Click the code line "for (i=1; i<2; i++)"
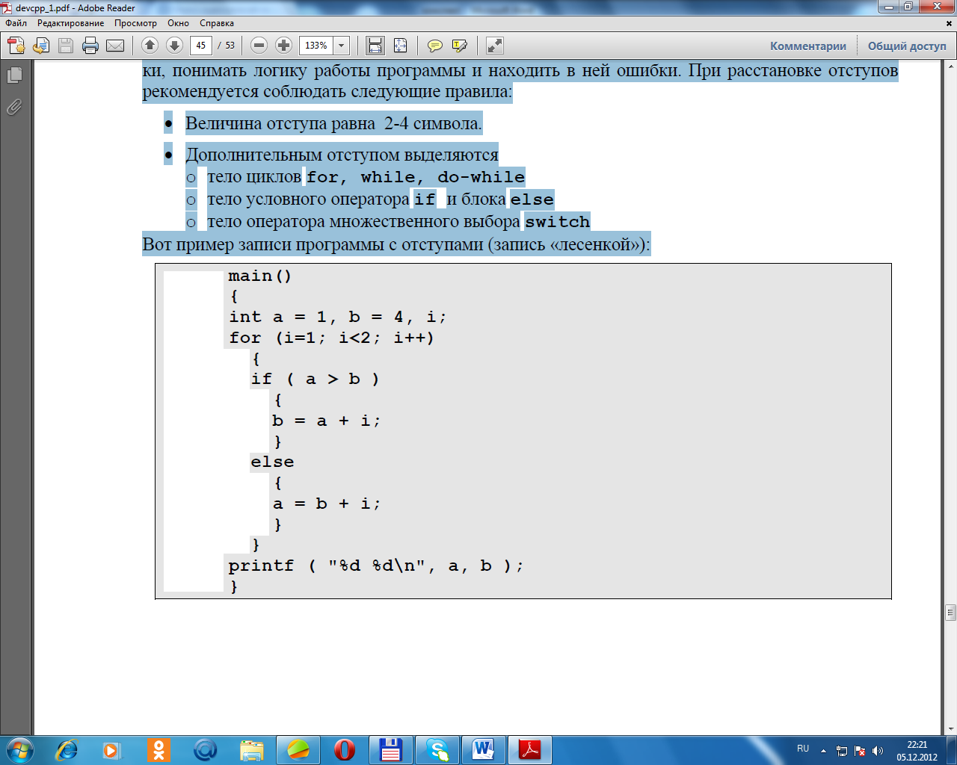The height and width of the screenshot is (765, 957). (x=331, y=338)
